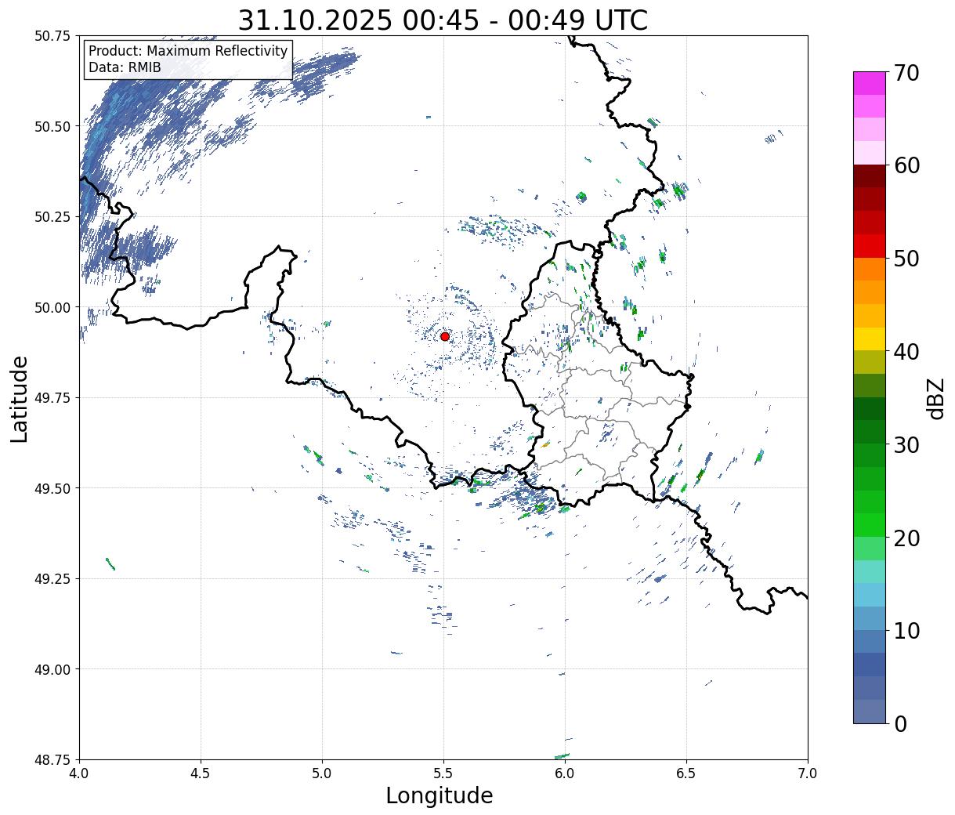955x815 pixels.
Task: Click the colorbar tick label 70
Action: click(906, 73)
